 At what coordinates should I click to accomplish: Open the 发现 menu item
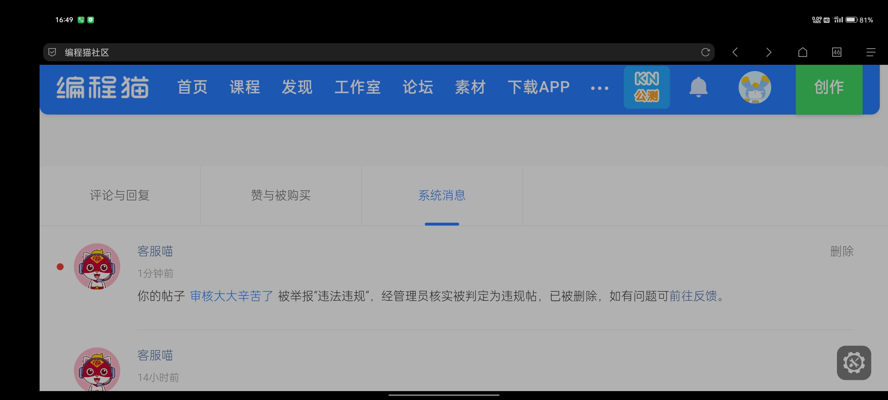pyautogui.click(x=297, y=87)
